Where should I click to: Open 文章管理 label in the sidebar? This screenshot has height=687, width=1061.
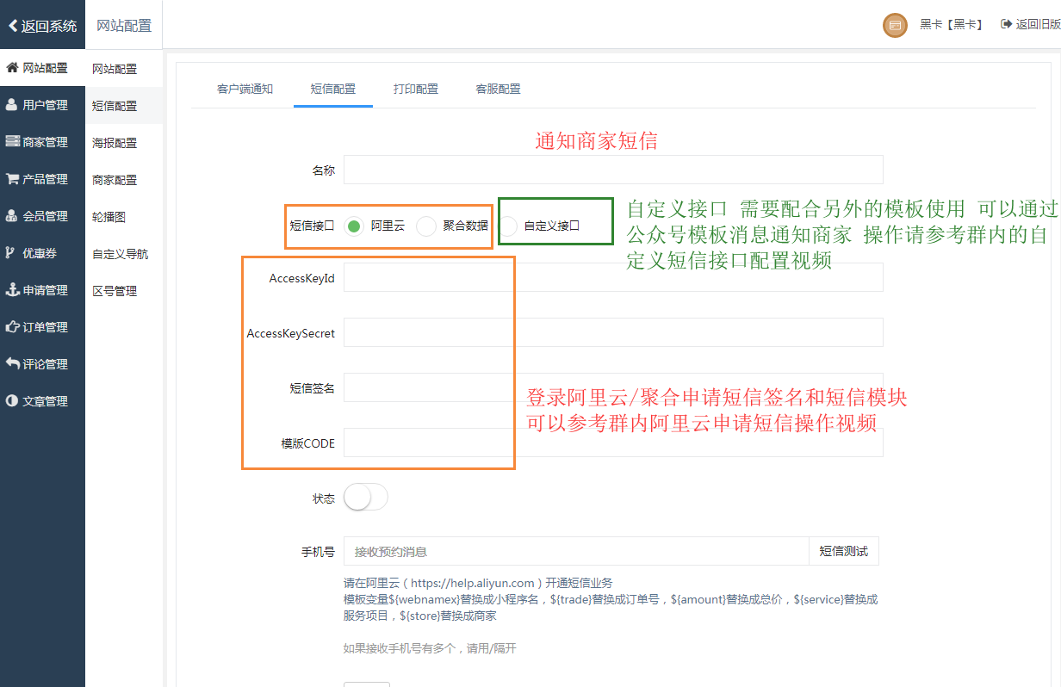[x=46, y=401]
